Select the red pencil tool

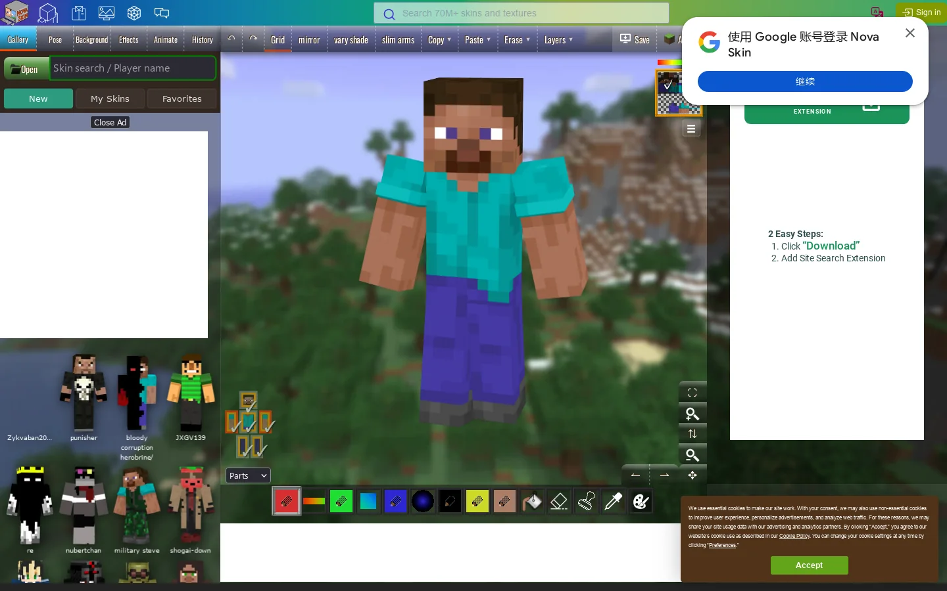[287, 502]
